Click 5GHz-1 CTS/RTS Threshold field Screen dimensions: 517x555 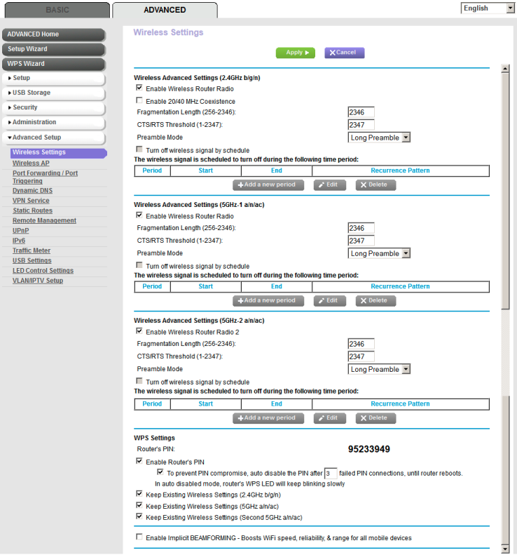(x=361, y=241)
